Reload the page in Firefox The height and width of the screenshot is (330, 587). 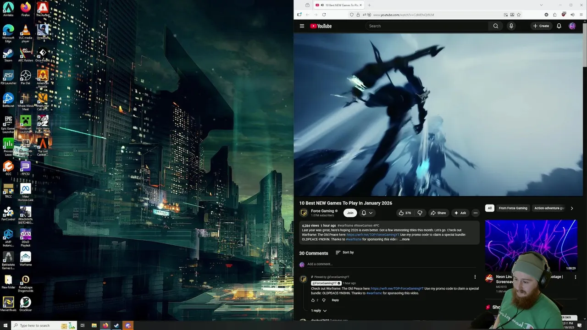(324, 15)
